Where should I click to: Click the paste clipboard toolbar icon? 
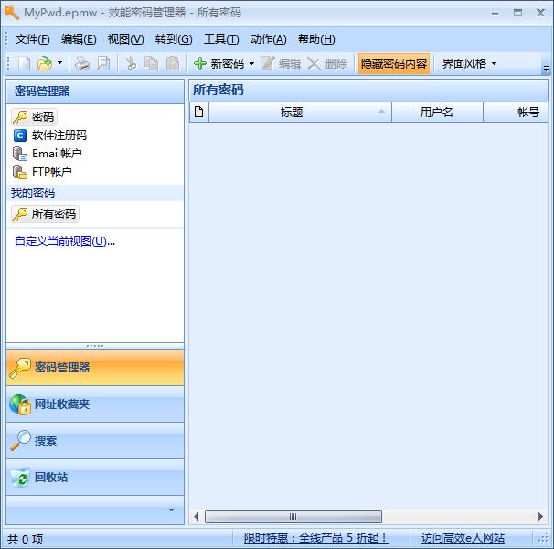point(173,64)
